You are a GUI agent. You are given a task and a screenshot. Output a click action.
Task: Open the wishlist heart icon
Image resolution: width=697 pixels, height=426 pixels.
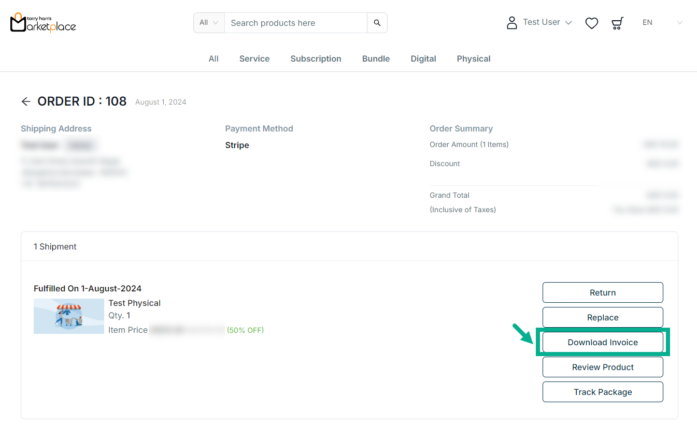pos(591,23)
